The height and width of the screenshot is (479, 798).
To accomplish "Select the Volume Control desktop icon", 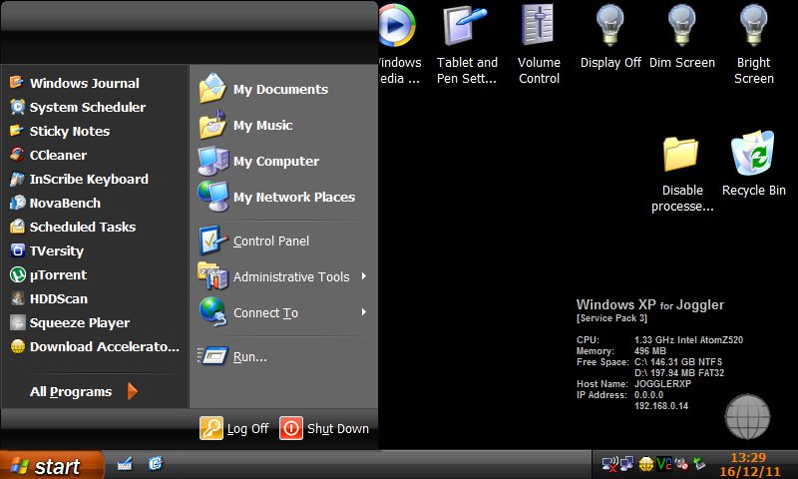I will click(539, 44).
